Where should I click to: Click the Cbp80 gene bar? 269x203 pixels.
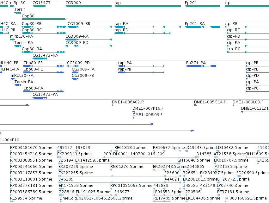click(x=44, y=19)
